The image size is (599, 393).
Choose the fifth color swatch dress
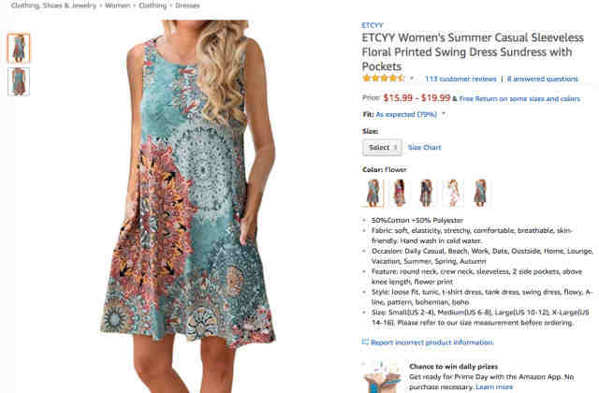pos(480,193)
